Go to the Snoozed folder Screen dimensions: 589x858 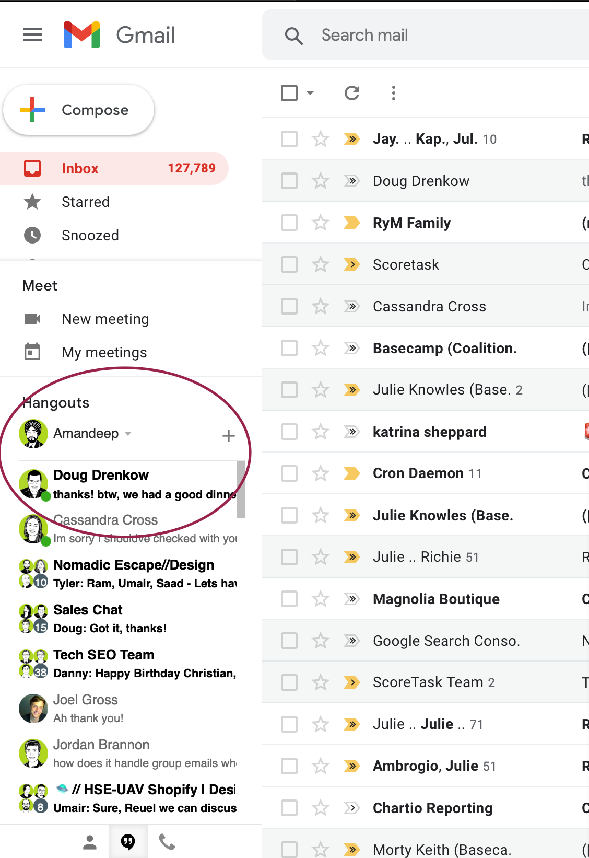point(90,235)
